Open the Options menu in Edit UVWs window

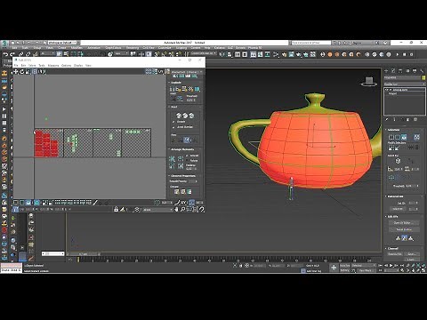[x=66, y=65]
